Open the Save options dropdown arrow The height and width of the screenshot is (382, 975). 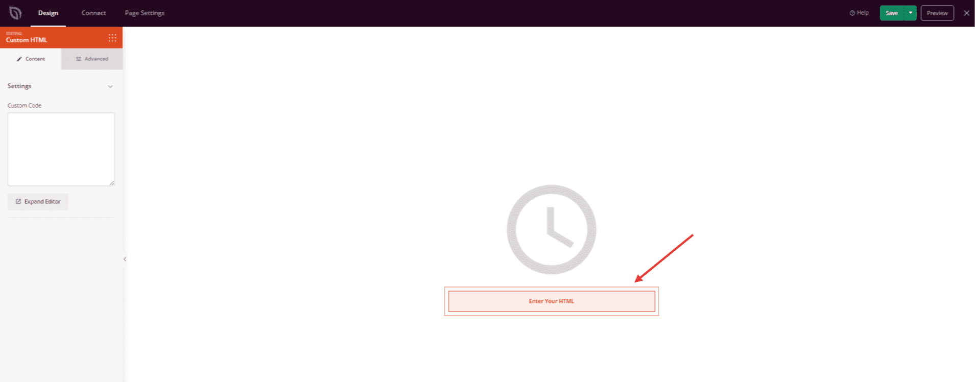910,13
